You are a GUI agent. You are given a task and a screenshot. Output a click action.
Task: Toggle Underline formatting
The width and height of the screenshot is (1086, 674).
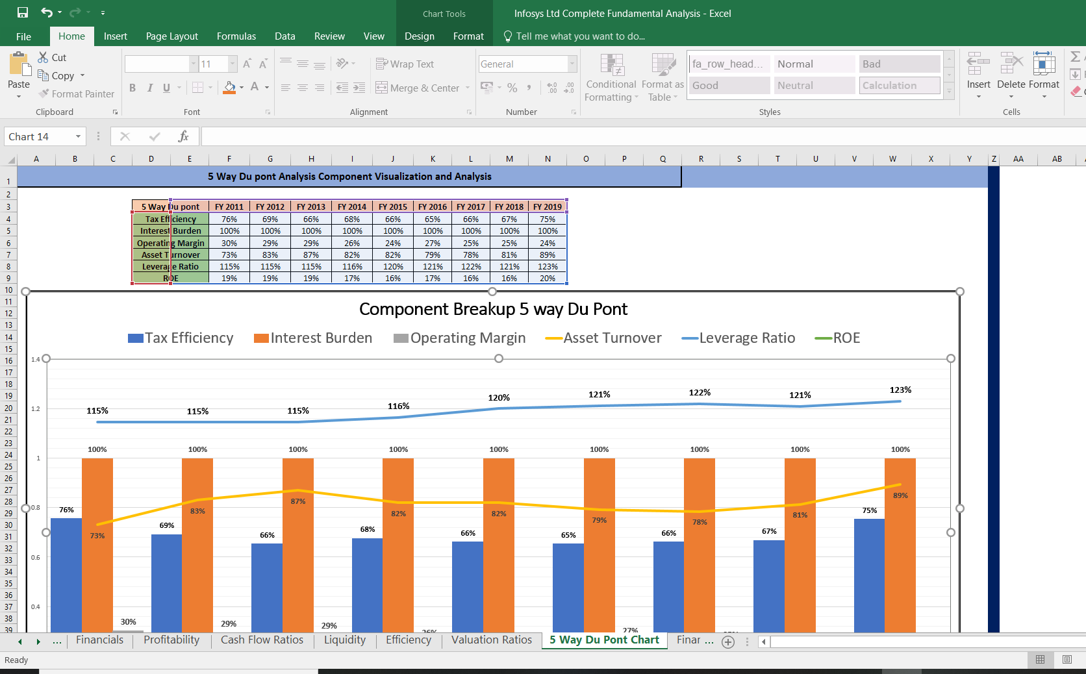tap(166, 88)
